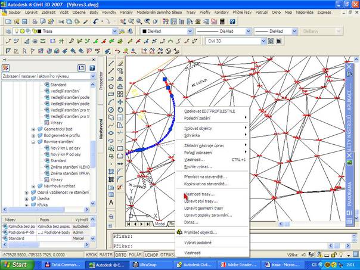Click the Windows Start button
This screenshot has width=360, height=270.
17,265
